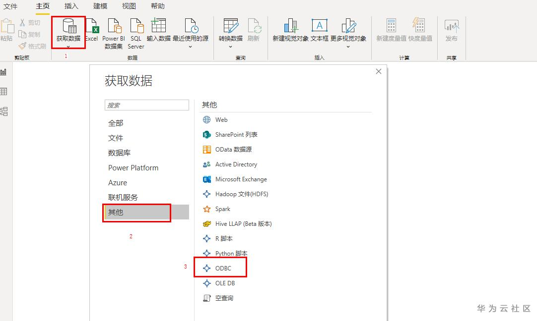
Task: Open the 文件 menu tab
Action: click(x=10, y=6)
